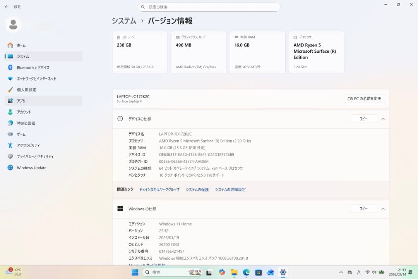Click the インストール日 value 2026/01/19
Screen dimensions: 418x279
(169, 238)
